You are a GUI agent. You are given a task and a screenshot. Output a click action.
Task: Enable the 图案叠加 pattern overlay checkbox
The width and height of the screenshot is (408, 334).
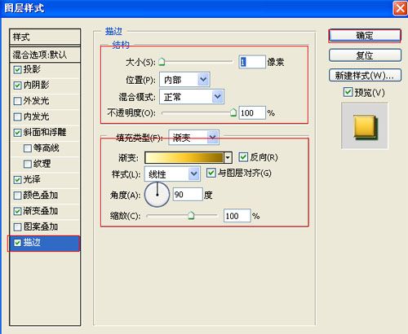click(17, 227)
